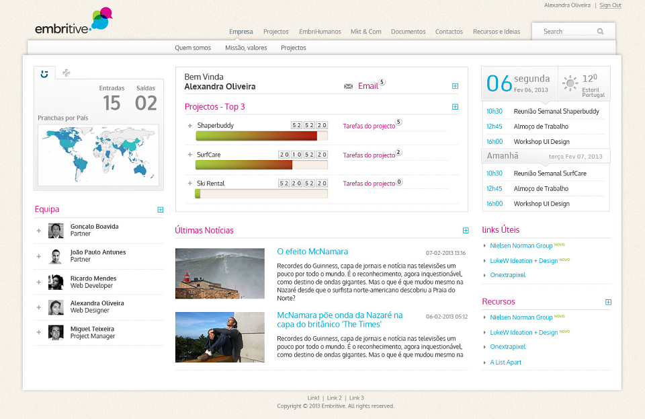Go to Missão, valores submenu
The image size is (645, 419).
tap(246, 48)
